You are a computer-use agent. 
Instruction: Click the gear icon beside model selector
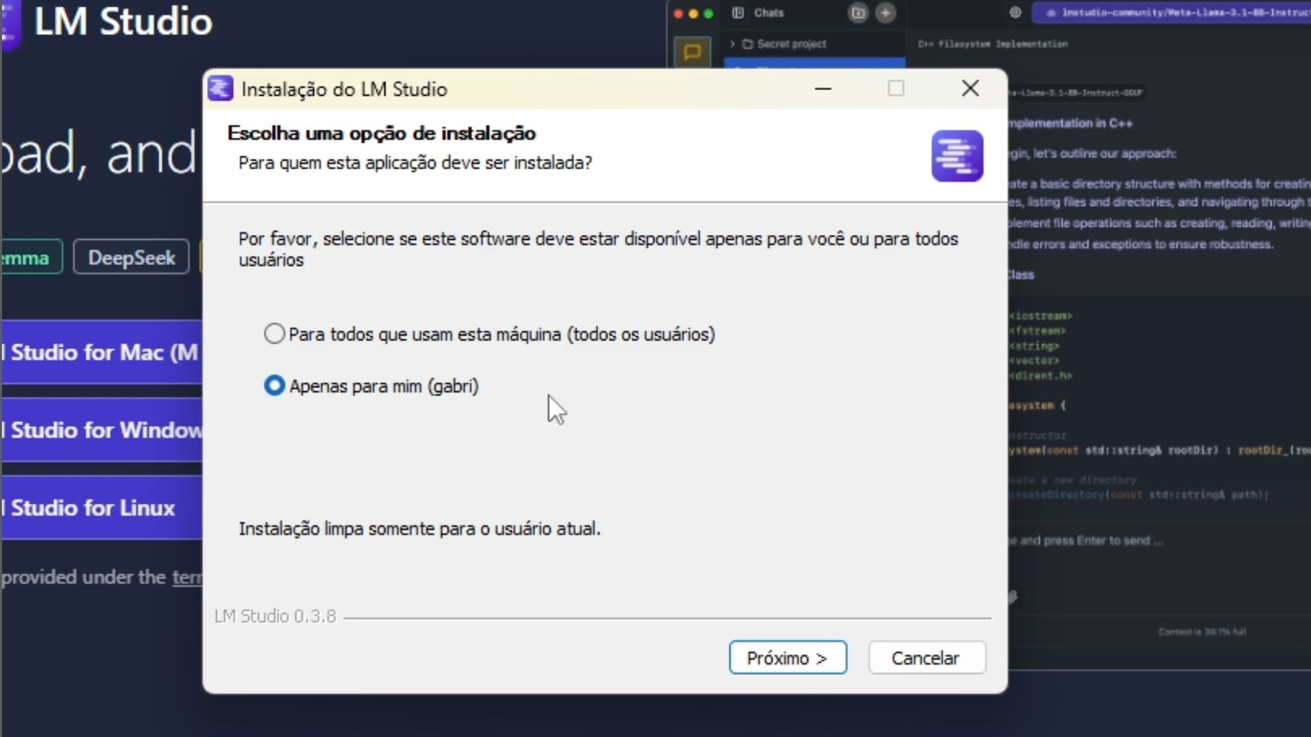tap(1015, 13)
